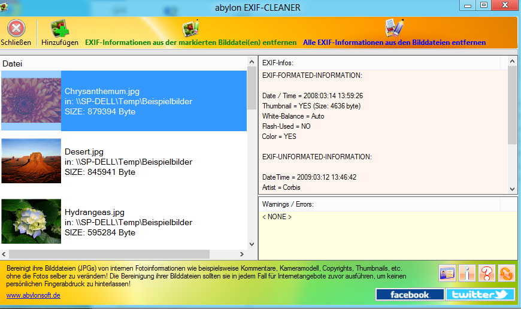
Task: Open the red question mark help icon
Action: tap(487, 274)
